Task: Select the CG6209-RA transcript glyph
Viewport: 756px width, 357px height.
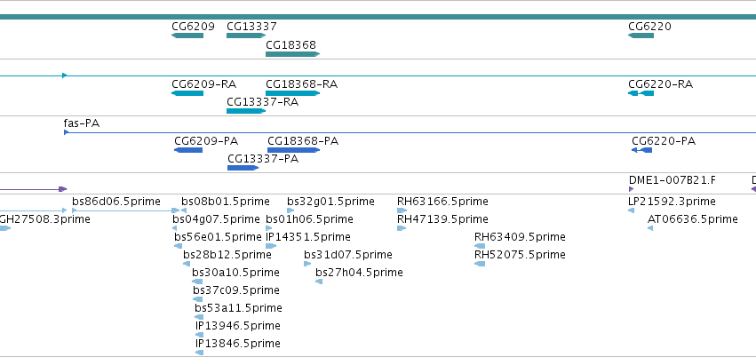Action: [187, 93]
